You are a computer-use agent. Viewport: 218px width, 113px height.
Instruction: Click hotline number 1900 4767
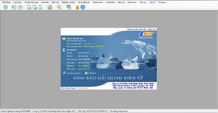87,44
